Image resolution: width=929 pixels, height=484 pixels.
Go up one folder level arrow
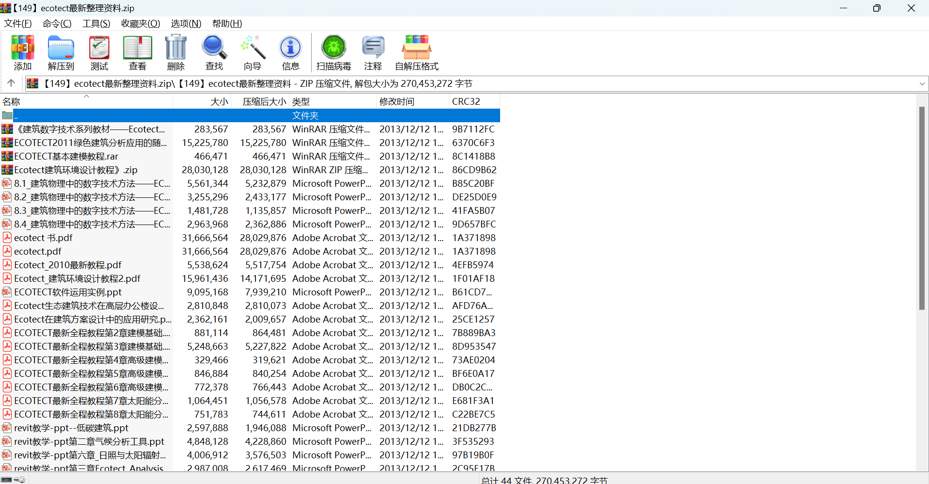[x=11, y=83]
